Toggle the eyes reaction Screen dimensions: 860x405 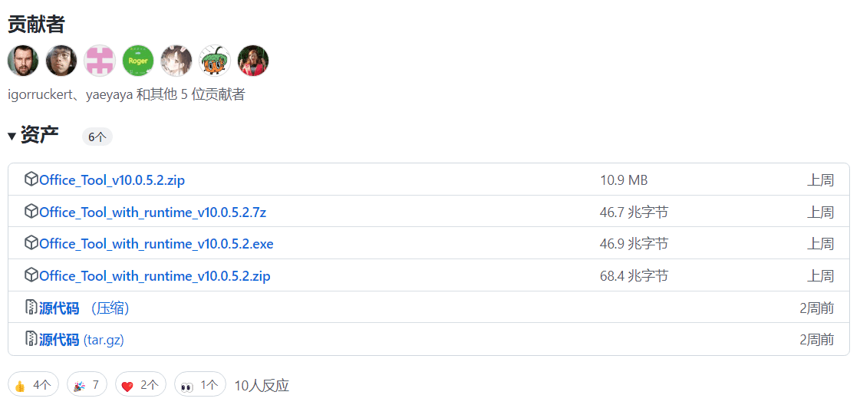pyautogui.click(x=199, y=385)
